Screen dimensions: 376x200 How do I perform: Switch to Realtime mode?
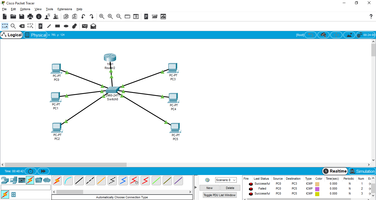[335, 171]
